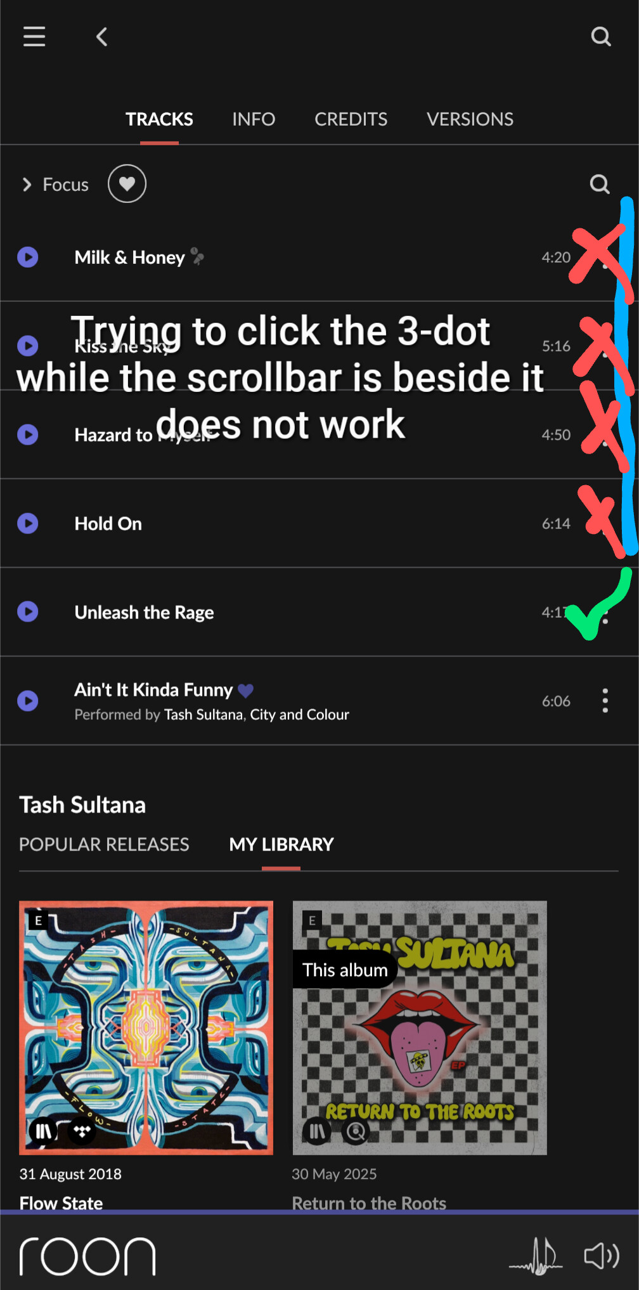Play the track Unleash the Rage
Screen dimensions: 639x1290
coord(28,611)
